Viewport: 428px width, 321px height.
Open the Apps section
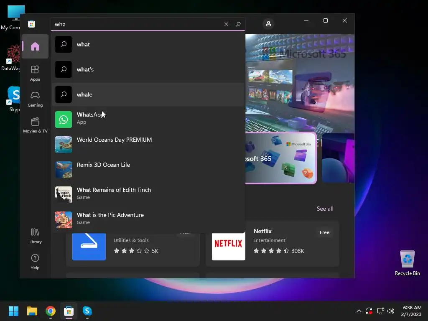coord(35,73)
